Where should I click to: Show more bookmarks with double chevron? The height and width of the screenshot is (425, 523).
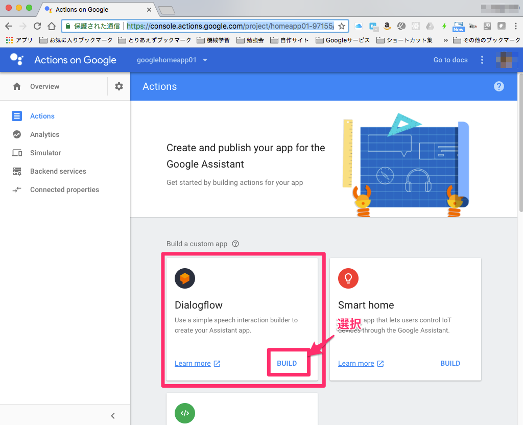(445, 40)
